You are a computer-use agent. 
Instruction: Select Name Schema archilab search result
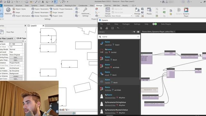coord(119,89)
